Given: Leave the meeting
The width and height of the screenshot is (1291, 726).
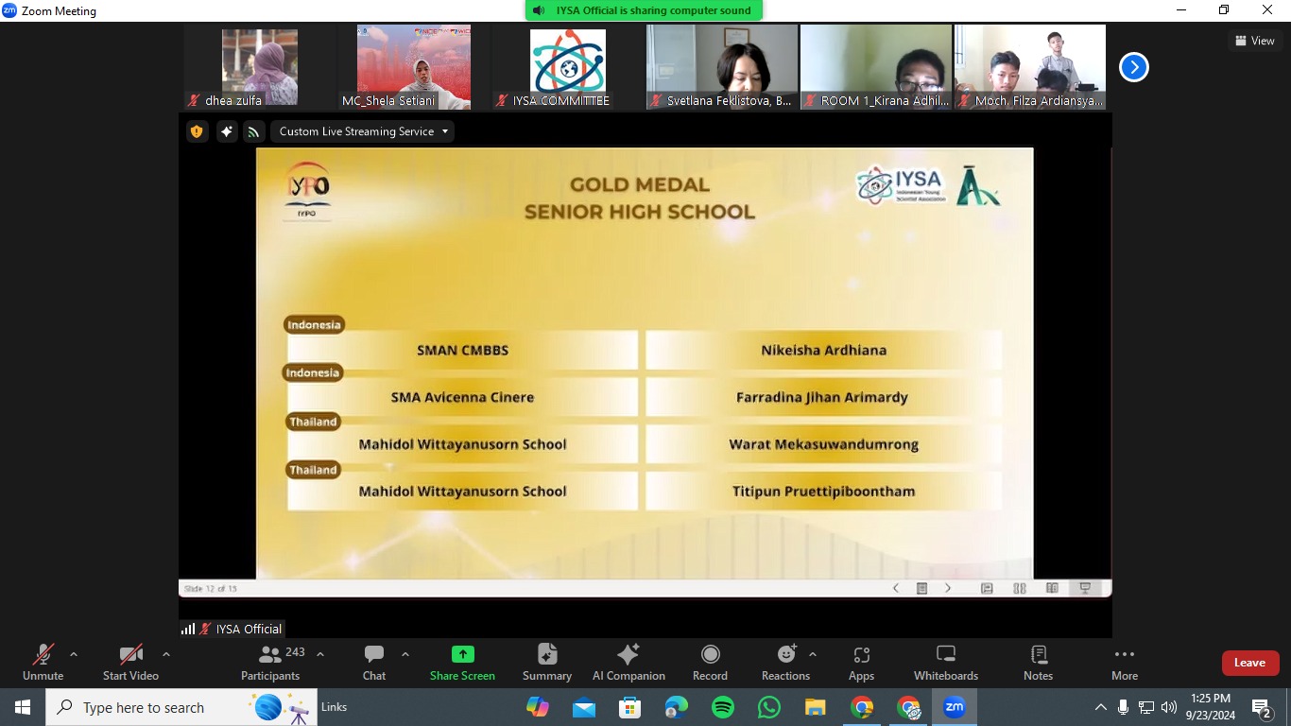Looking at the screenshot, I should point(1249,663).
